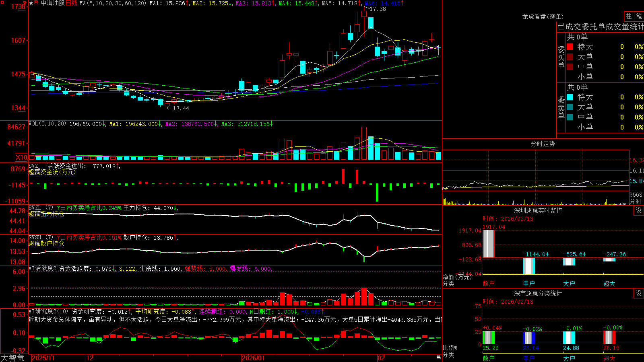This screenshot has width=644, height=362.
Task: Click the 龙虎看盘(逐单) panel title
Action: click(543, 16)
